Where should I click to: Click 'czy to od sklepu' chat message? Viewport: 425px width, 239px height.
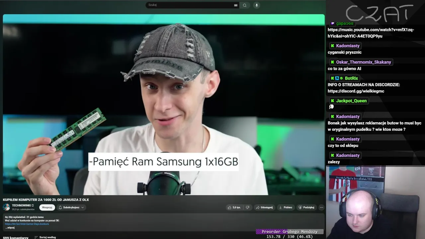(x=343, y=145)
